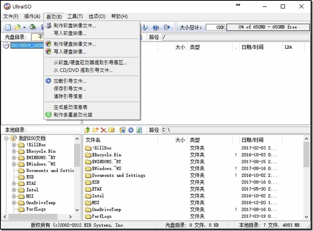Screen dimensions: 313x231
Task: Click the New Folder icon in local toolbar
Action: (x=95, y=130)
